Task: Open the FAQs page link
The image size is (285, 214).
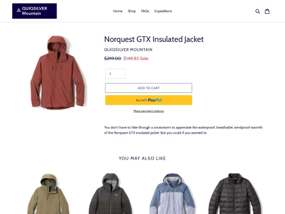Action: point(145,11)
